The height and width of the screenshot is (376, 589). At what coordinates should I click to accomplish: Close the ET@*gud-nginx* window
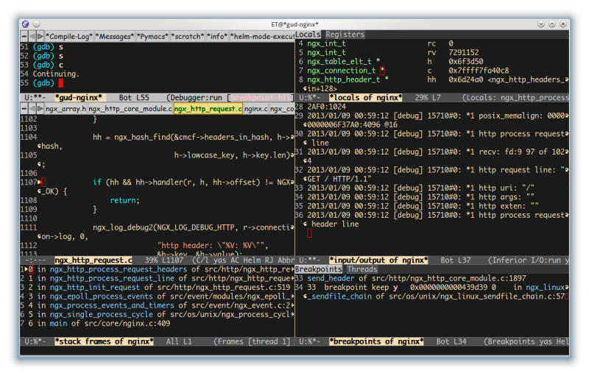[562, 24]
